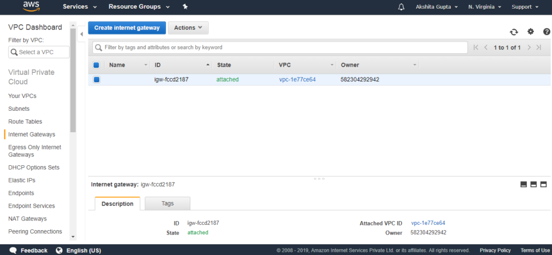Open Attached VPC ID link in description

(x=428, y=223)
